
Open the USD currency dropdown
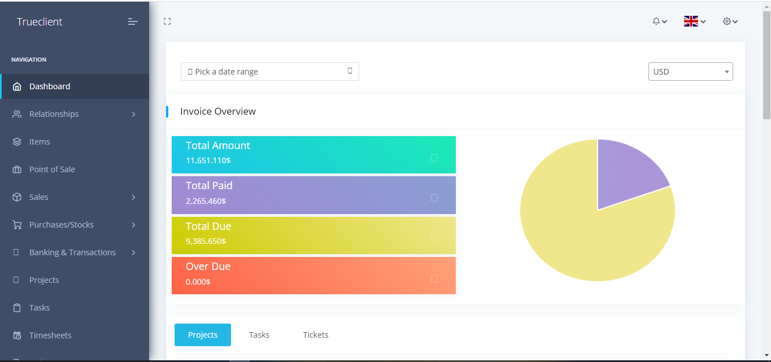[690, 72]
